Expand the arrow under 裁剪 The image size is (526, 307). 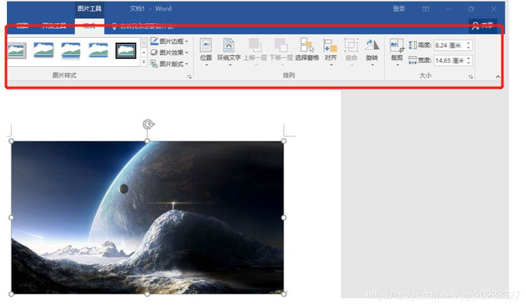click(x=398, y=65)
